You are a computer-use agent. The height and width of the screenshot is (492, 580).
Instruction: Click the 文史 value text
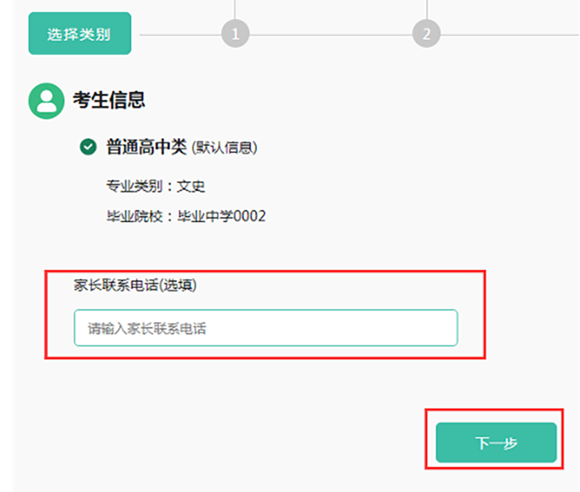(x=191, y=186)
